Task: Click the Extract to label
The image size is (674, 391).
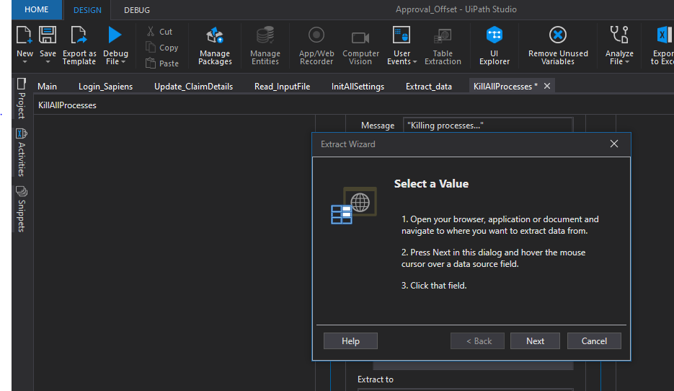Action: 376,379
